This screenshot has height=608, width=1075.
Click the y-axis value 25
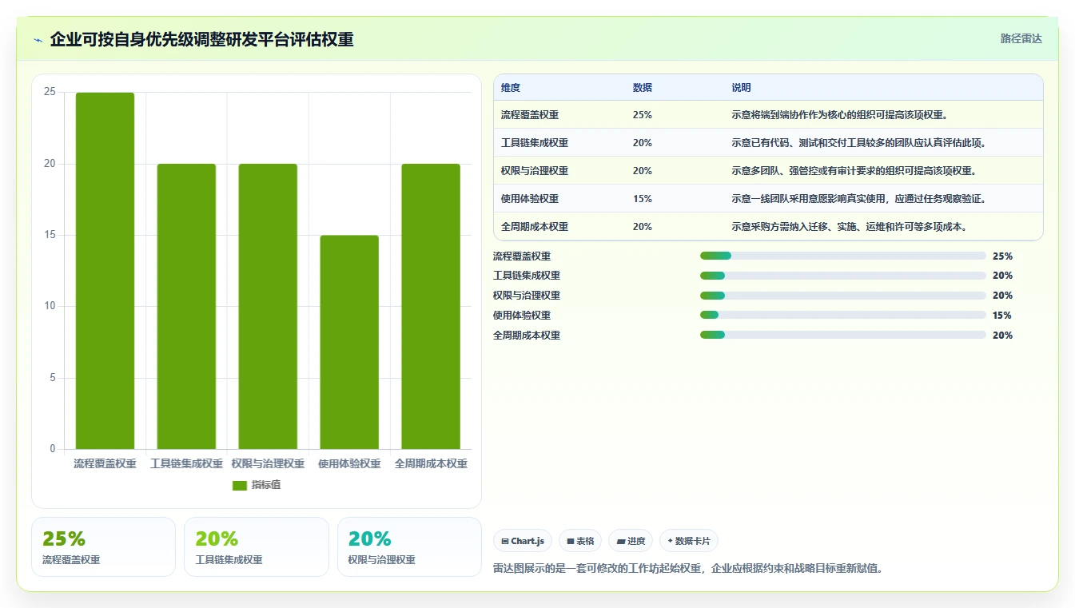point(50,92)
